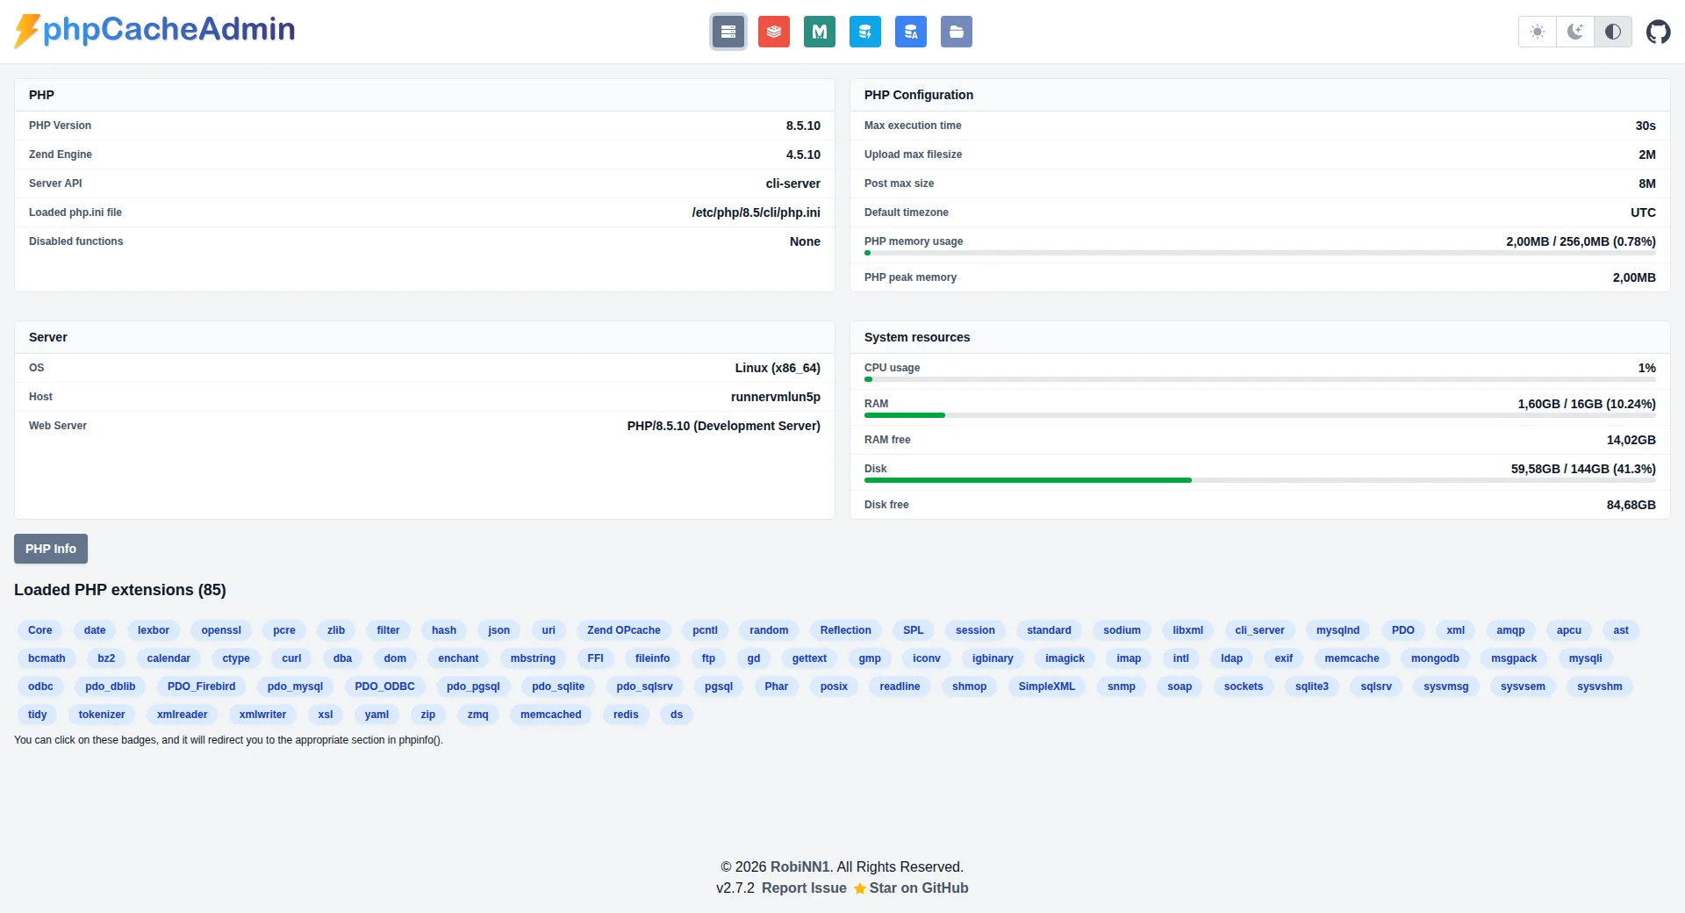Select the session extension badge
Screen dimensions: 1685x913
tap(975, 630)
